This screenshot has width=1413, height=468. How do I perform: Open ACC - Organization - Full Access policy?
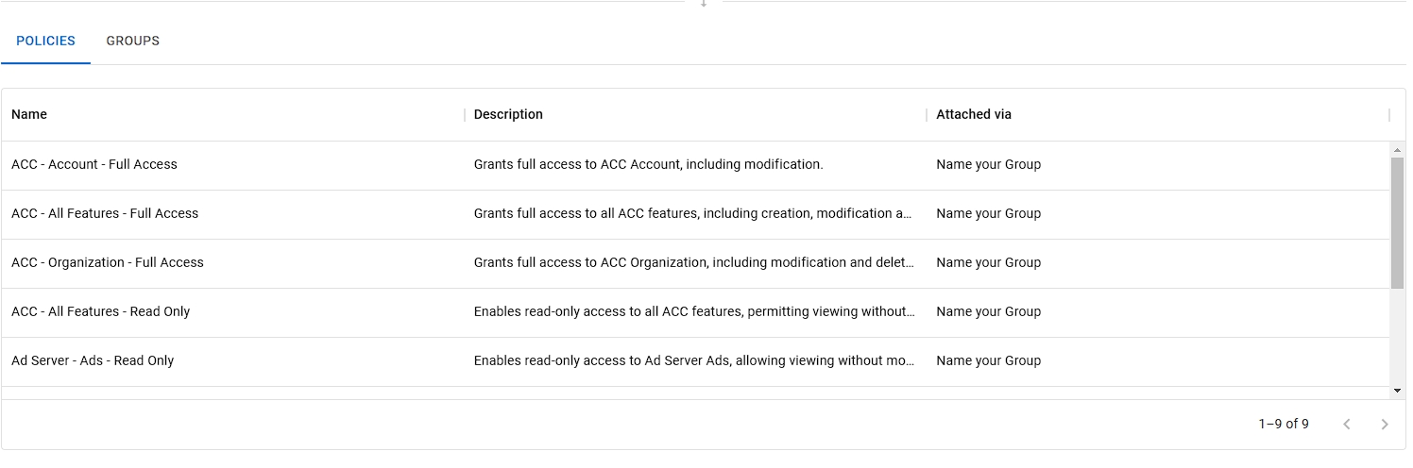108,263
